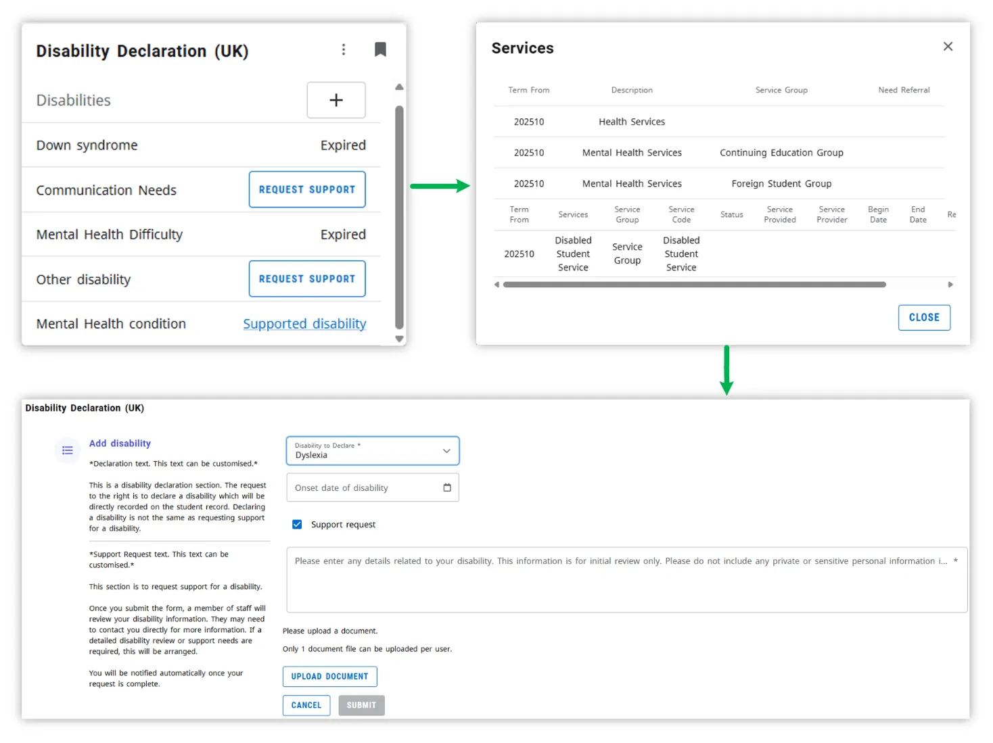Open the Supported disability link
This screenshot has height=743, width=993.
pyautogui.click(x=304, y=324)
